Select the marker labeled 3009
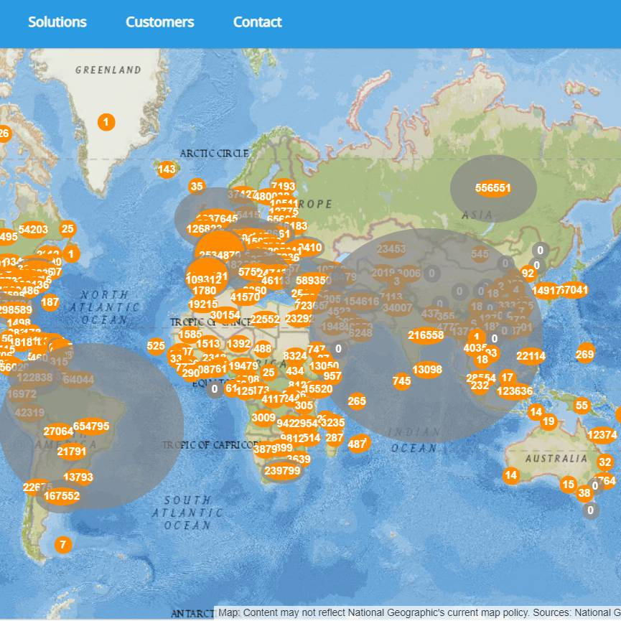The height and width of the screenshot is (621, 621). 263,418
